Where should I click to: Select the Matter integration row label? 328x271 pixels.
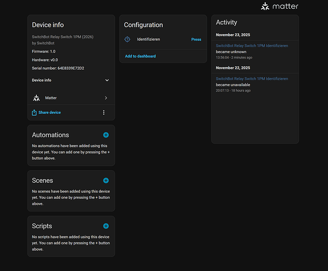pyautogui.click(x=51, y=98)
